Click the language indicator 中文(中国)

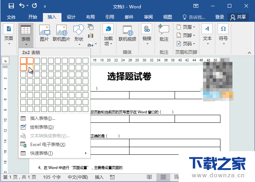pyautogui.click(x=78, y=177)
